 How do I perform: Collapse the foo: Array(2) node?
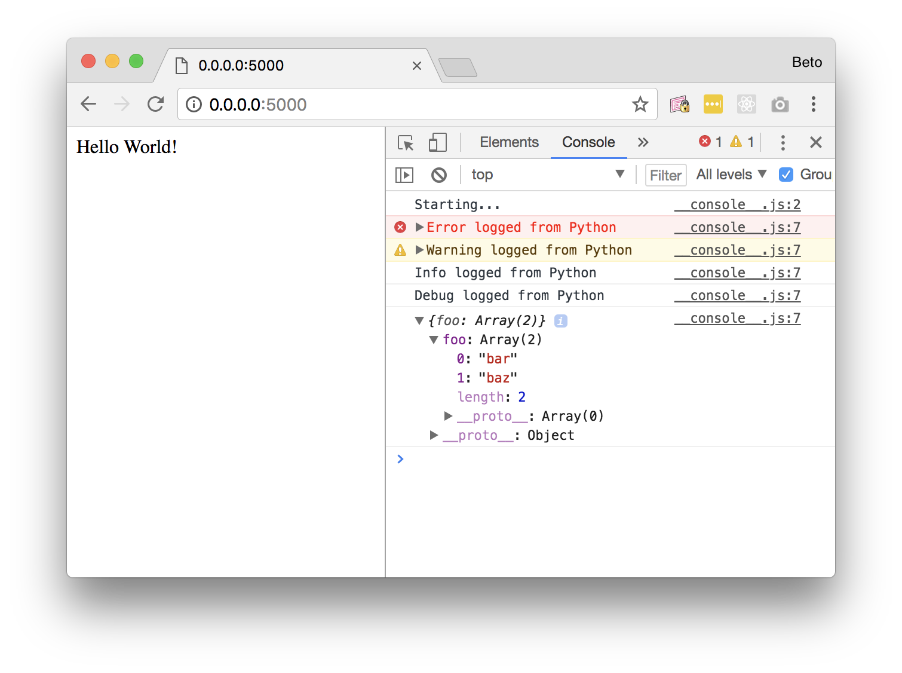pyautogui.click(x=434, y=340)
